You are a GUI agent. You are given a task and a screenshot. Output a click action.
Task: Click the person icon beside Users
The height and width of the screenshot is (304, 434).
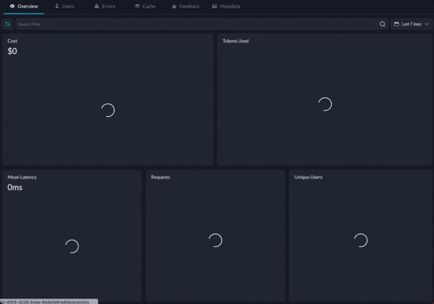pos(57,6)
